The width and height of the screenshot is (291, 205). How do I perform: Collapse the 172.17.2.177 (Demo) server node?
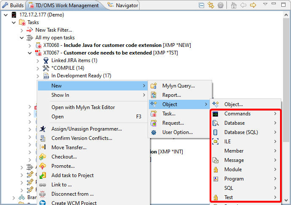pyautogui.click(x=6, y=15)
